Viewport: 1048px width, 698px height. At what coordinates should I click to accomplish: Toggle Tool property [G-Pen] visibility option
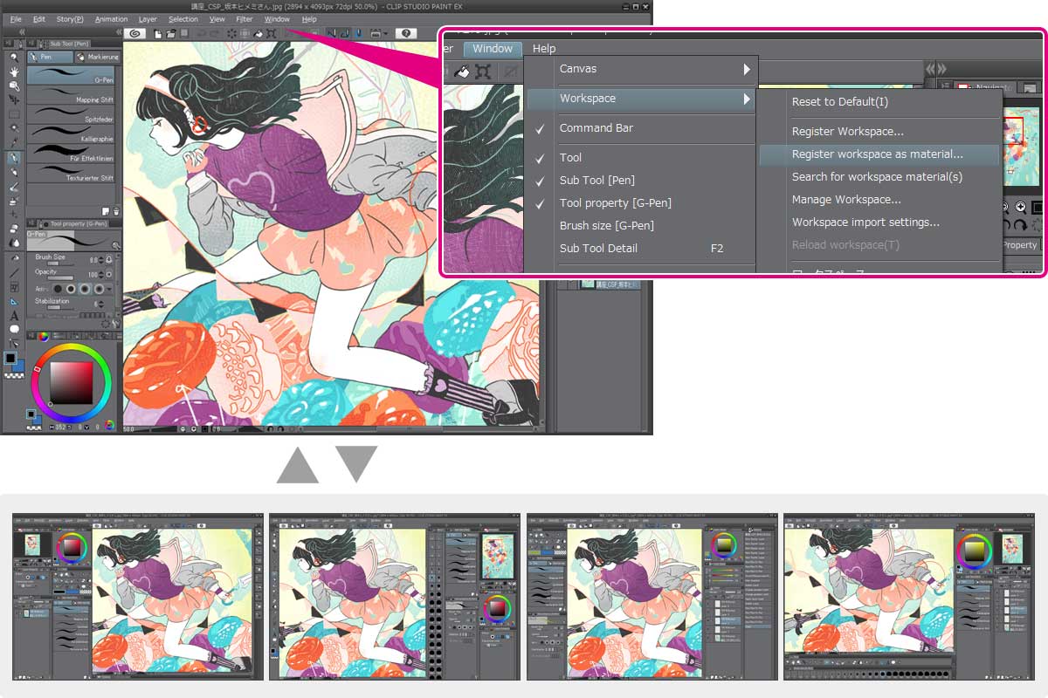(615, 203)
